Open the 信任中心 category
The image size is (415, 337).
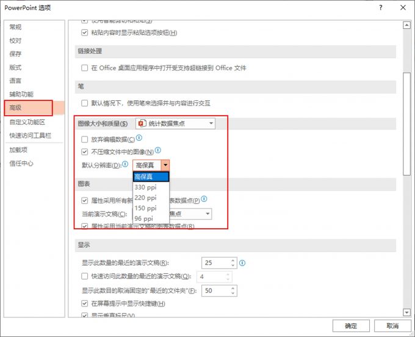(21, 163)
